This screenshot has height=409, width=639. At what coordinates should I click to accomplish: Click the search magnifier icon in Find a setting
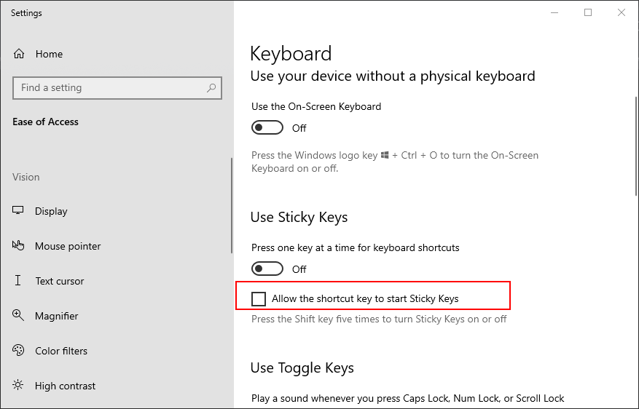[x=211, y=87]
